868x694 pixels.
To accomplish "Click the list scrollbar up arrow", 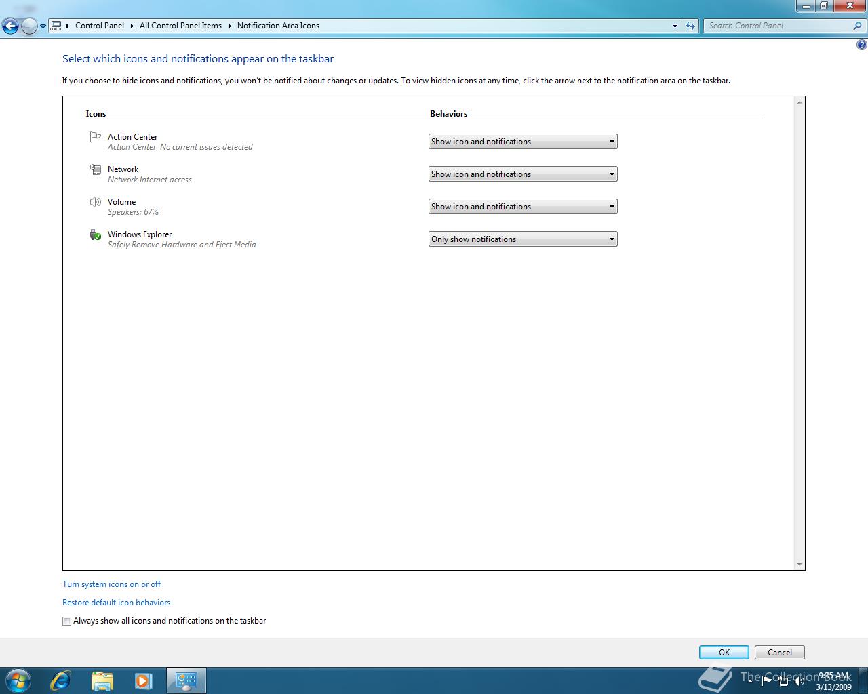I will pyautogui.click(x=800, y=102).
